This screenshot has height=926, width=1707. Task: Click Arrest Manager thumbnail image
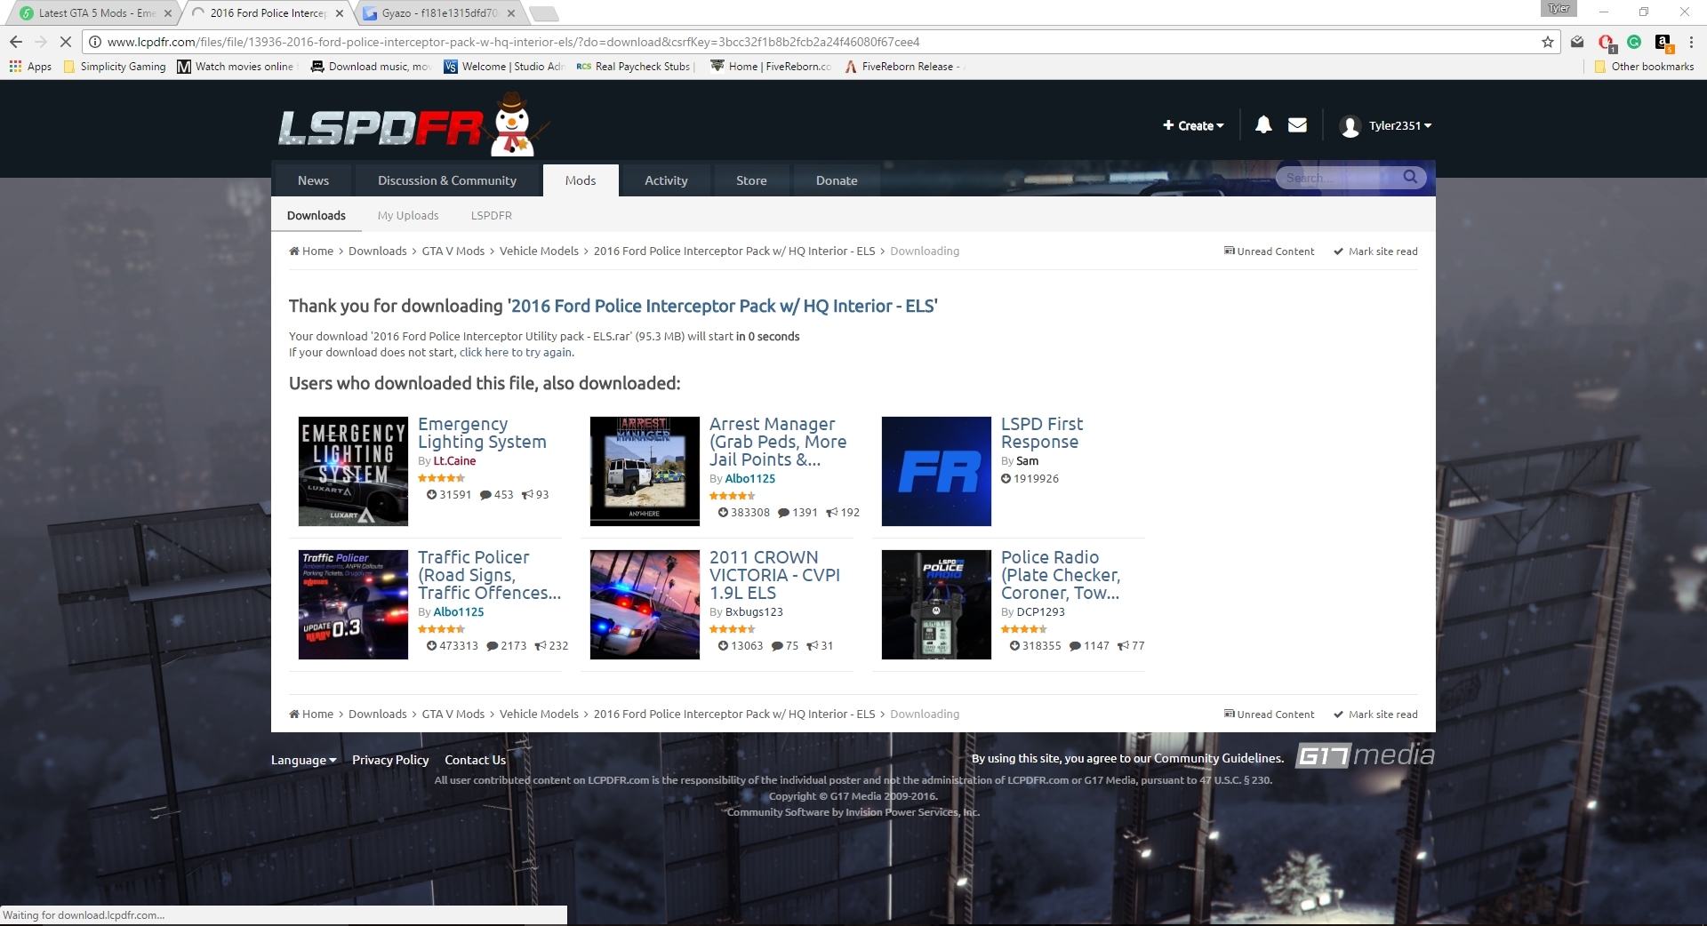(645, 471)
